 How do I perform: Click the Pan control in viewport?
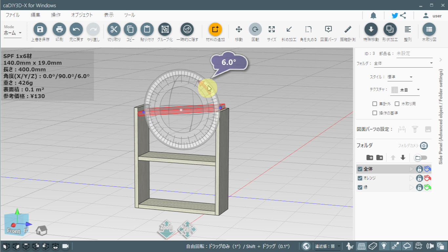tap(187, 229)
